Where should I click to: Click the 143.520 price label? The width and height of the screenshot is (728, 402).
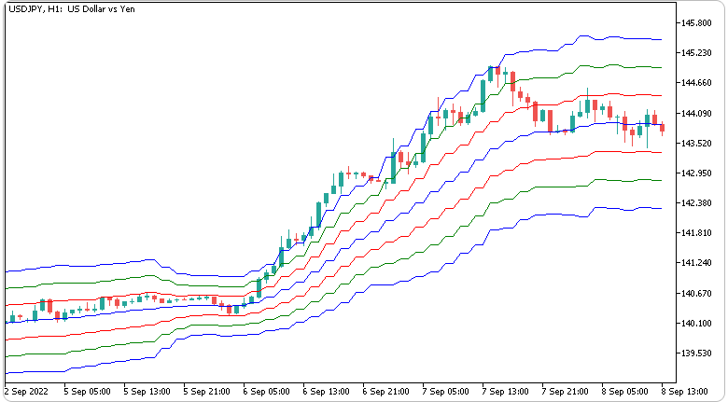coord(696,144)
